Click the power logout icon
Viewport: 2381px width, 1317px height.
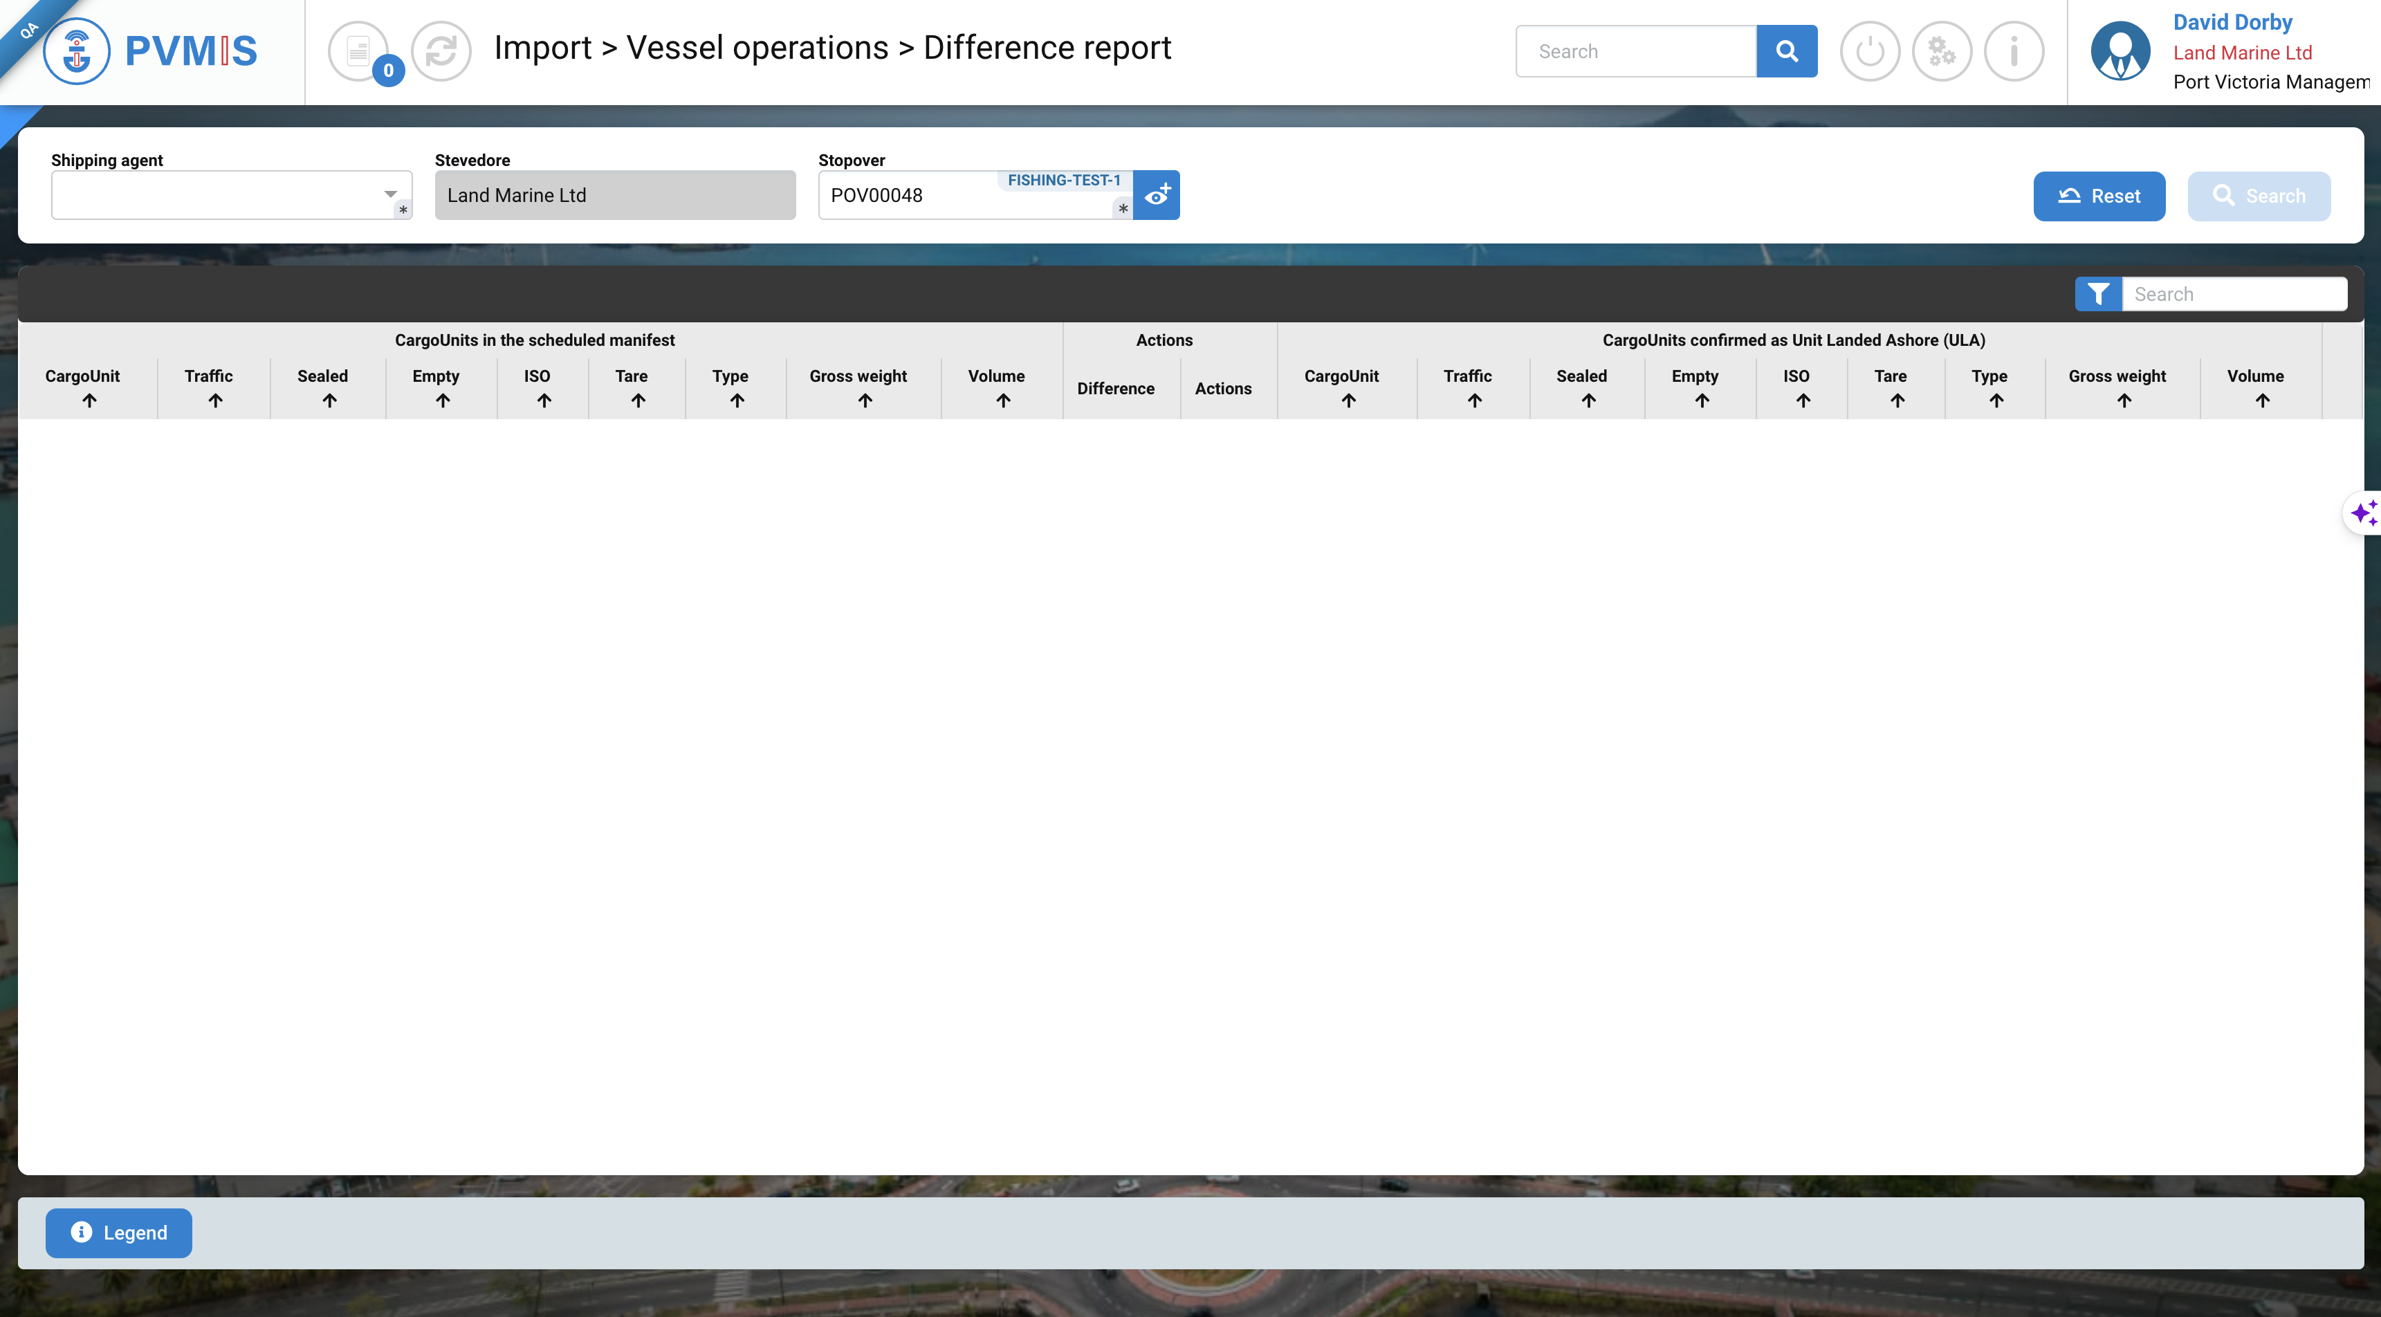(x=1869, y=52)
